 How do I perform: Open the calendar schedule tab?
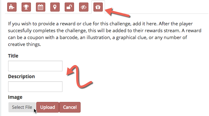[41, 7]
